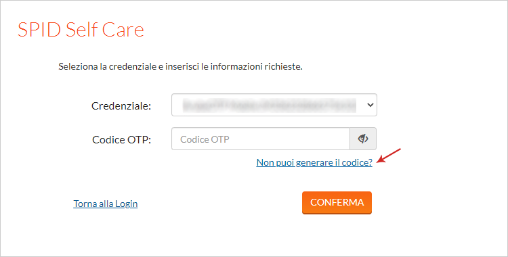
Task: Click the word "Login" in the back link
Action: (127, 204)
